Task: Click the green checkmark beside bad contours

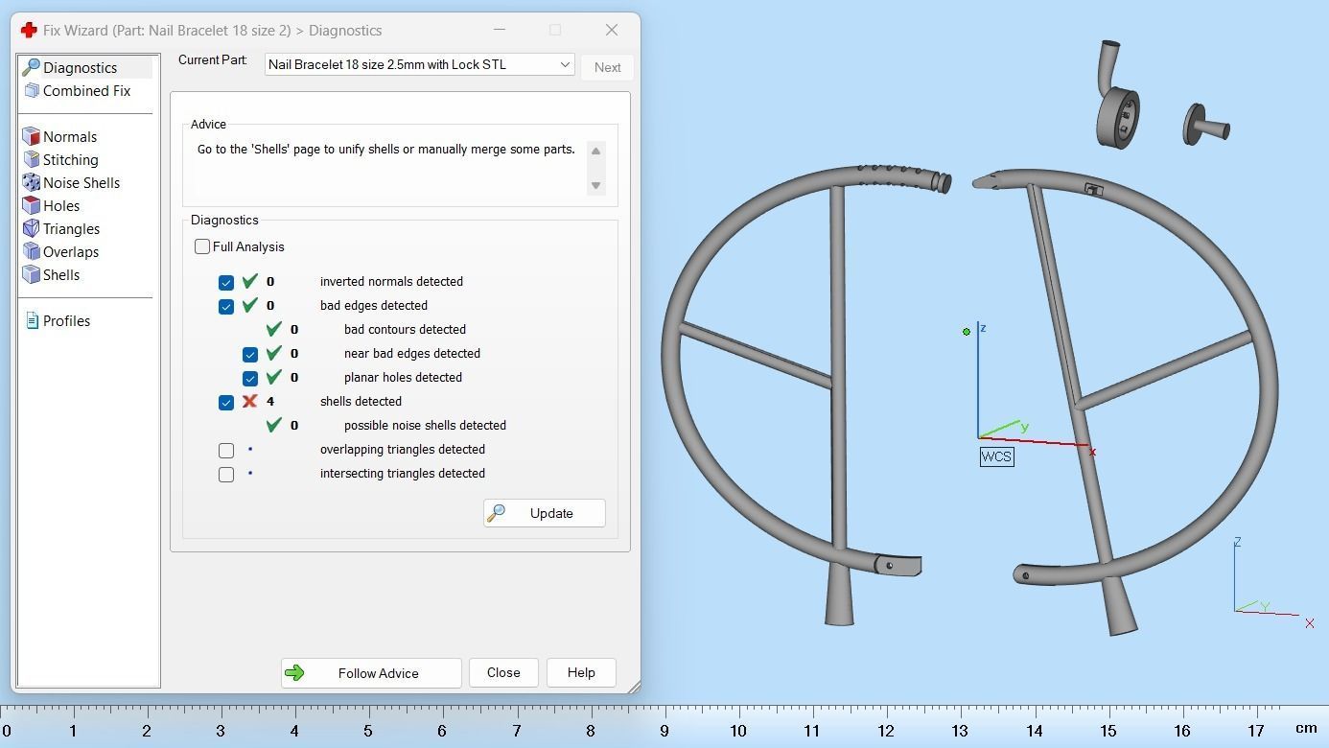Action: [x=274, y=329]
